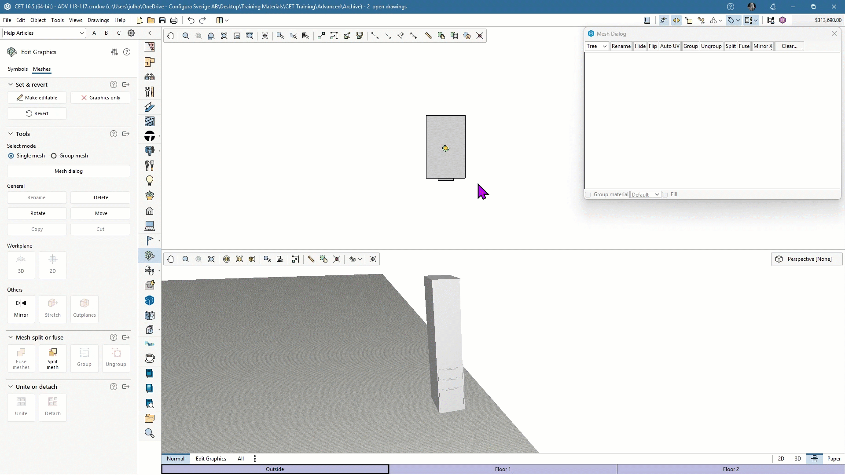The image size is (845, 475).
Task: Open the Edit Graphics component tab icon
Action: pyautogui.click(x=150, y=256)
